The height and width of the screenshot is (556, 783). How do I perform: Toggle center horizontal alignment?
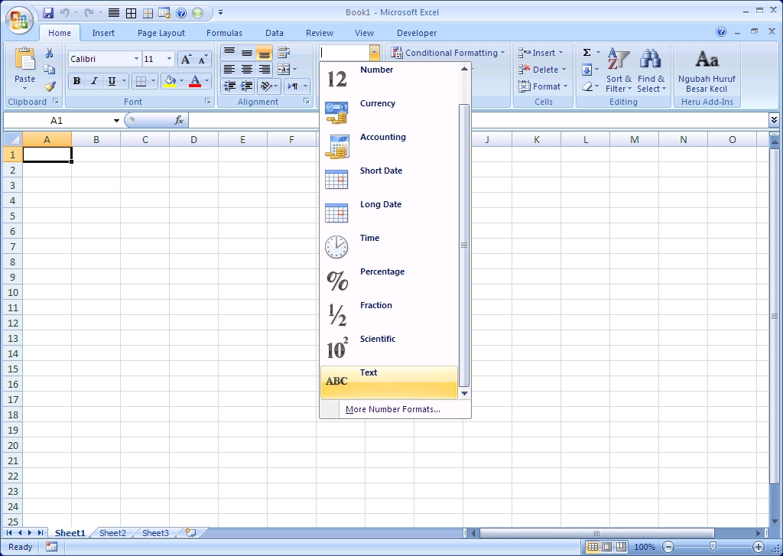[247, 70]
